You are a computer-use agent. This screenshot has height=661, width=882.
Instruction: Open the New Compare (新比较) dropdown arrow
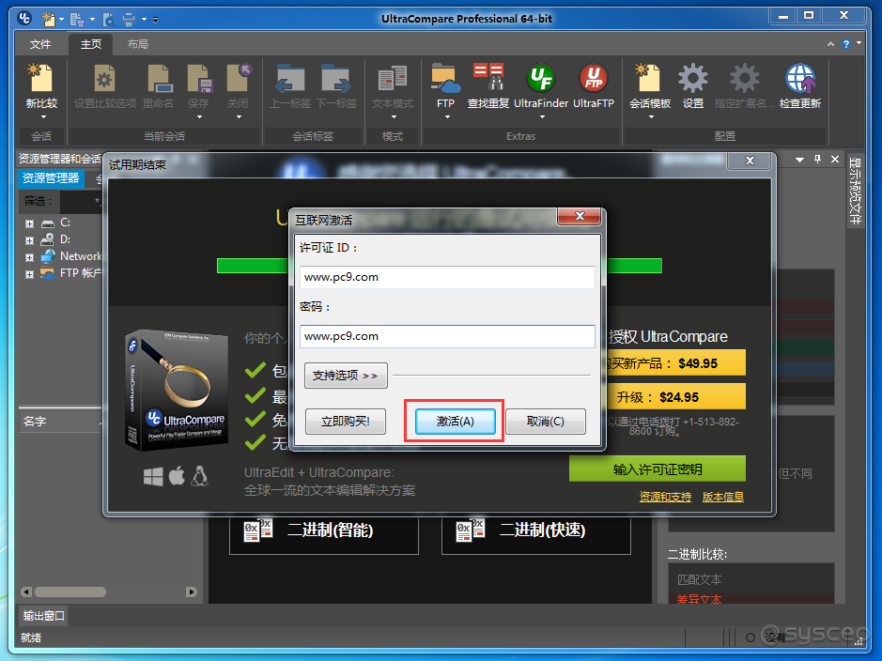pyautogui.click(x=43, y=117)
